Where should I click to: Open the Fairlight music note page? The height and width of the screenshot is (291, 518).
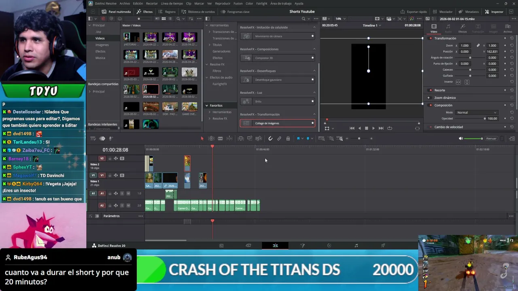pyautogui.click(x=356, y=245)
